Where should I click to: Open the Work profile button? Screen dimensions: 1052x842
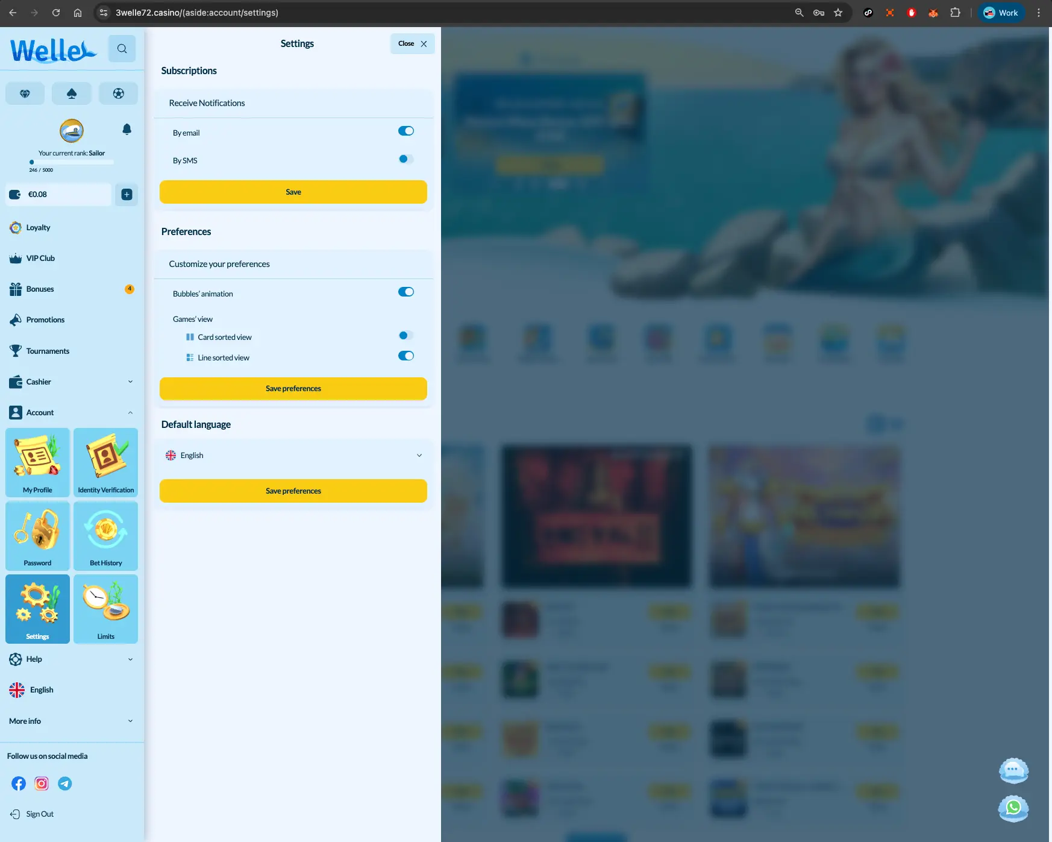point(1001,13)
